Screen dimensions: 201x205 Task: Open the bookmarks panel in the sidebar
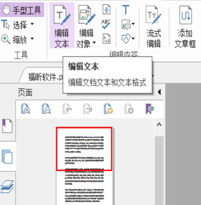coord(8,126)
